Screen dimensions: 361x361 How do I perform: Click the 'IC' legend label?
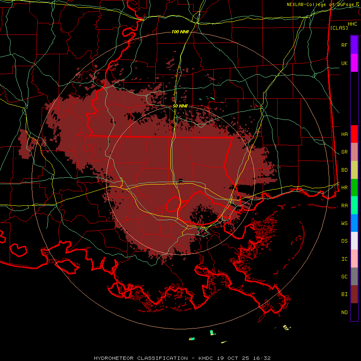point(344,259)
